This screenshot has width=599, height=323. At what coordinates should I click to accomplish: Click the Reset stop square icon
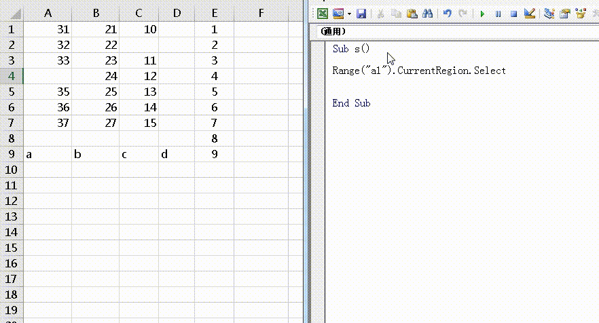click(x=514, y=14)
